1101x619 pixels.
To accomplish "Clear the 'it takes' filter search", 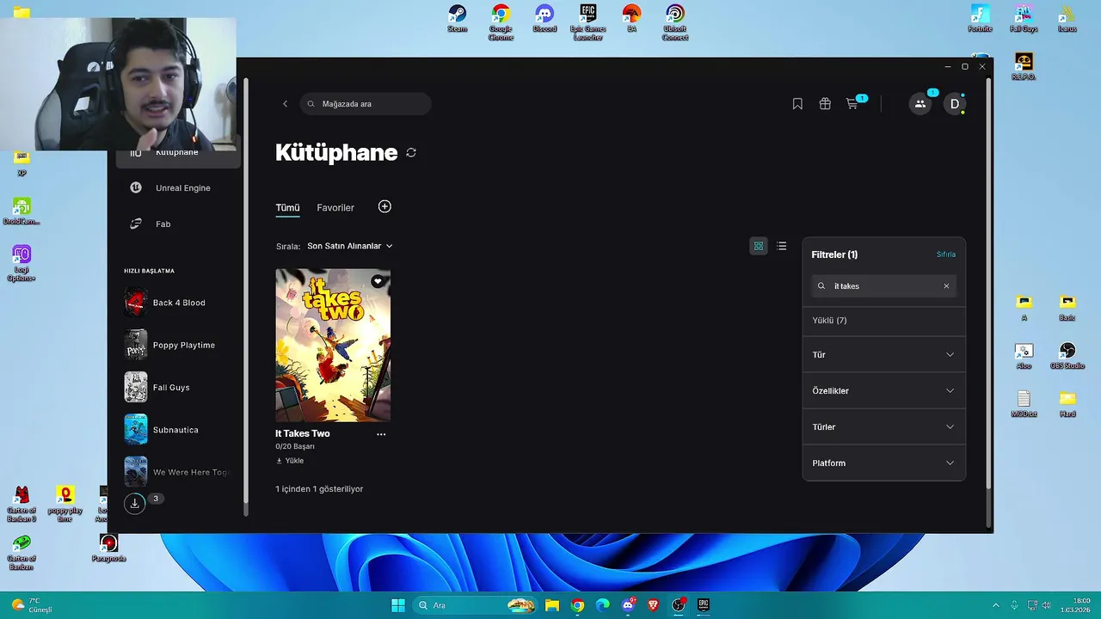I will click(x=946, y=286).
